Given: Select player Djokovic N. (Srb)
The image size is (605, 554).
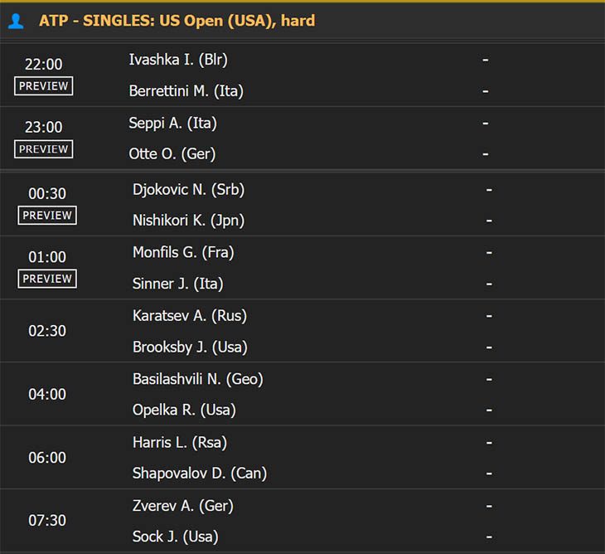Looking at the screenshot, I should 188,190.
